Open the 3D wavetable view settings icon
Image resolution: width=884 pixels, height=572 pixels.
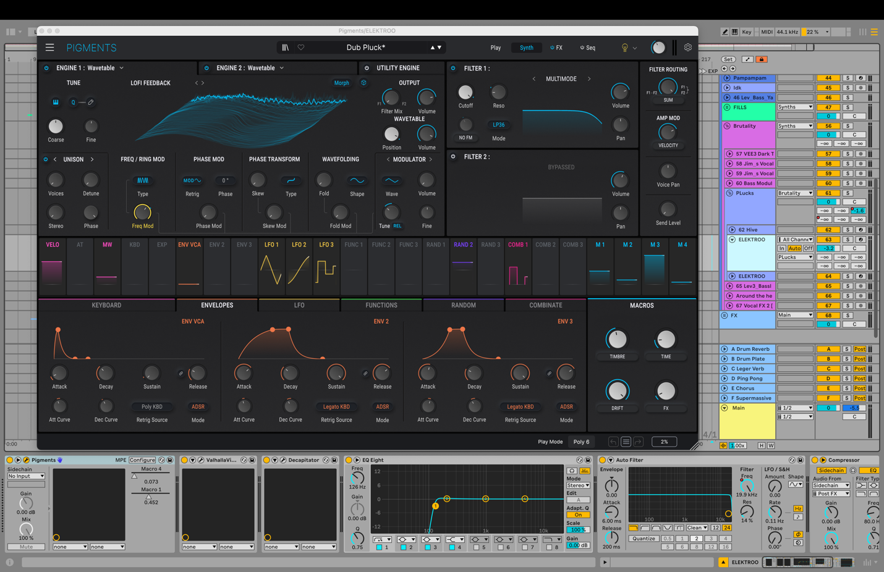point(364,83)
